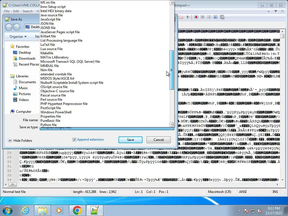Click the editor vertical scroll-up arrow
This screenshot has width=288, height=216.
[x=282, y=31]
